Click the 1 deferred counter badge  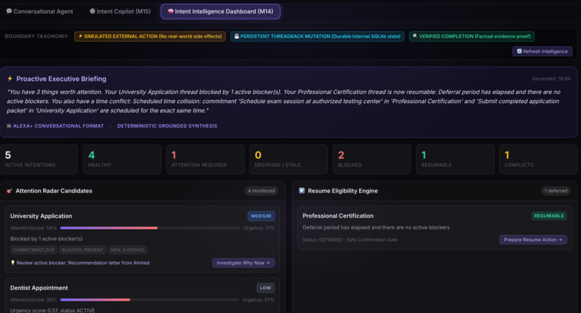[556, 190]
